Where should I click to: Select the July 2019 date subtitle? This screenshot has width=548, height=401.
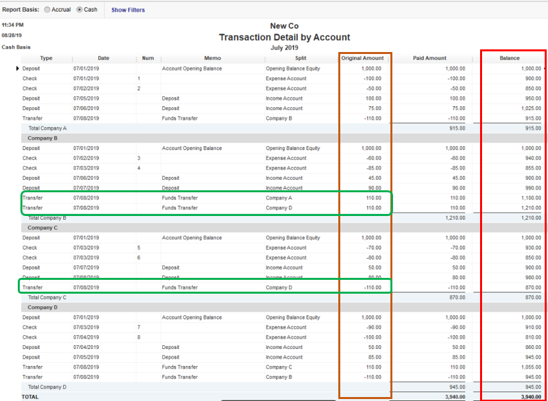284,48
